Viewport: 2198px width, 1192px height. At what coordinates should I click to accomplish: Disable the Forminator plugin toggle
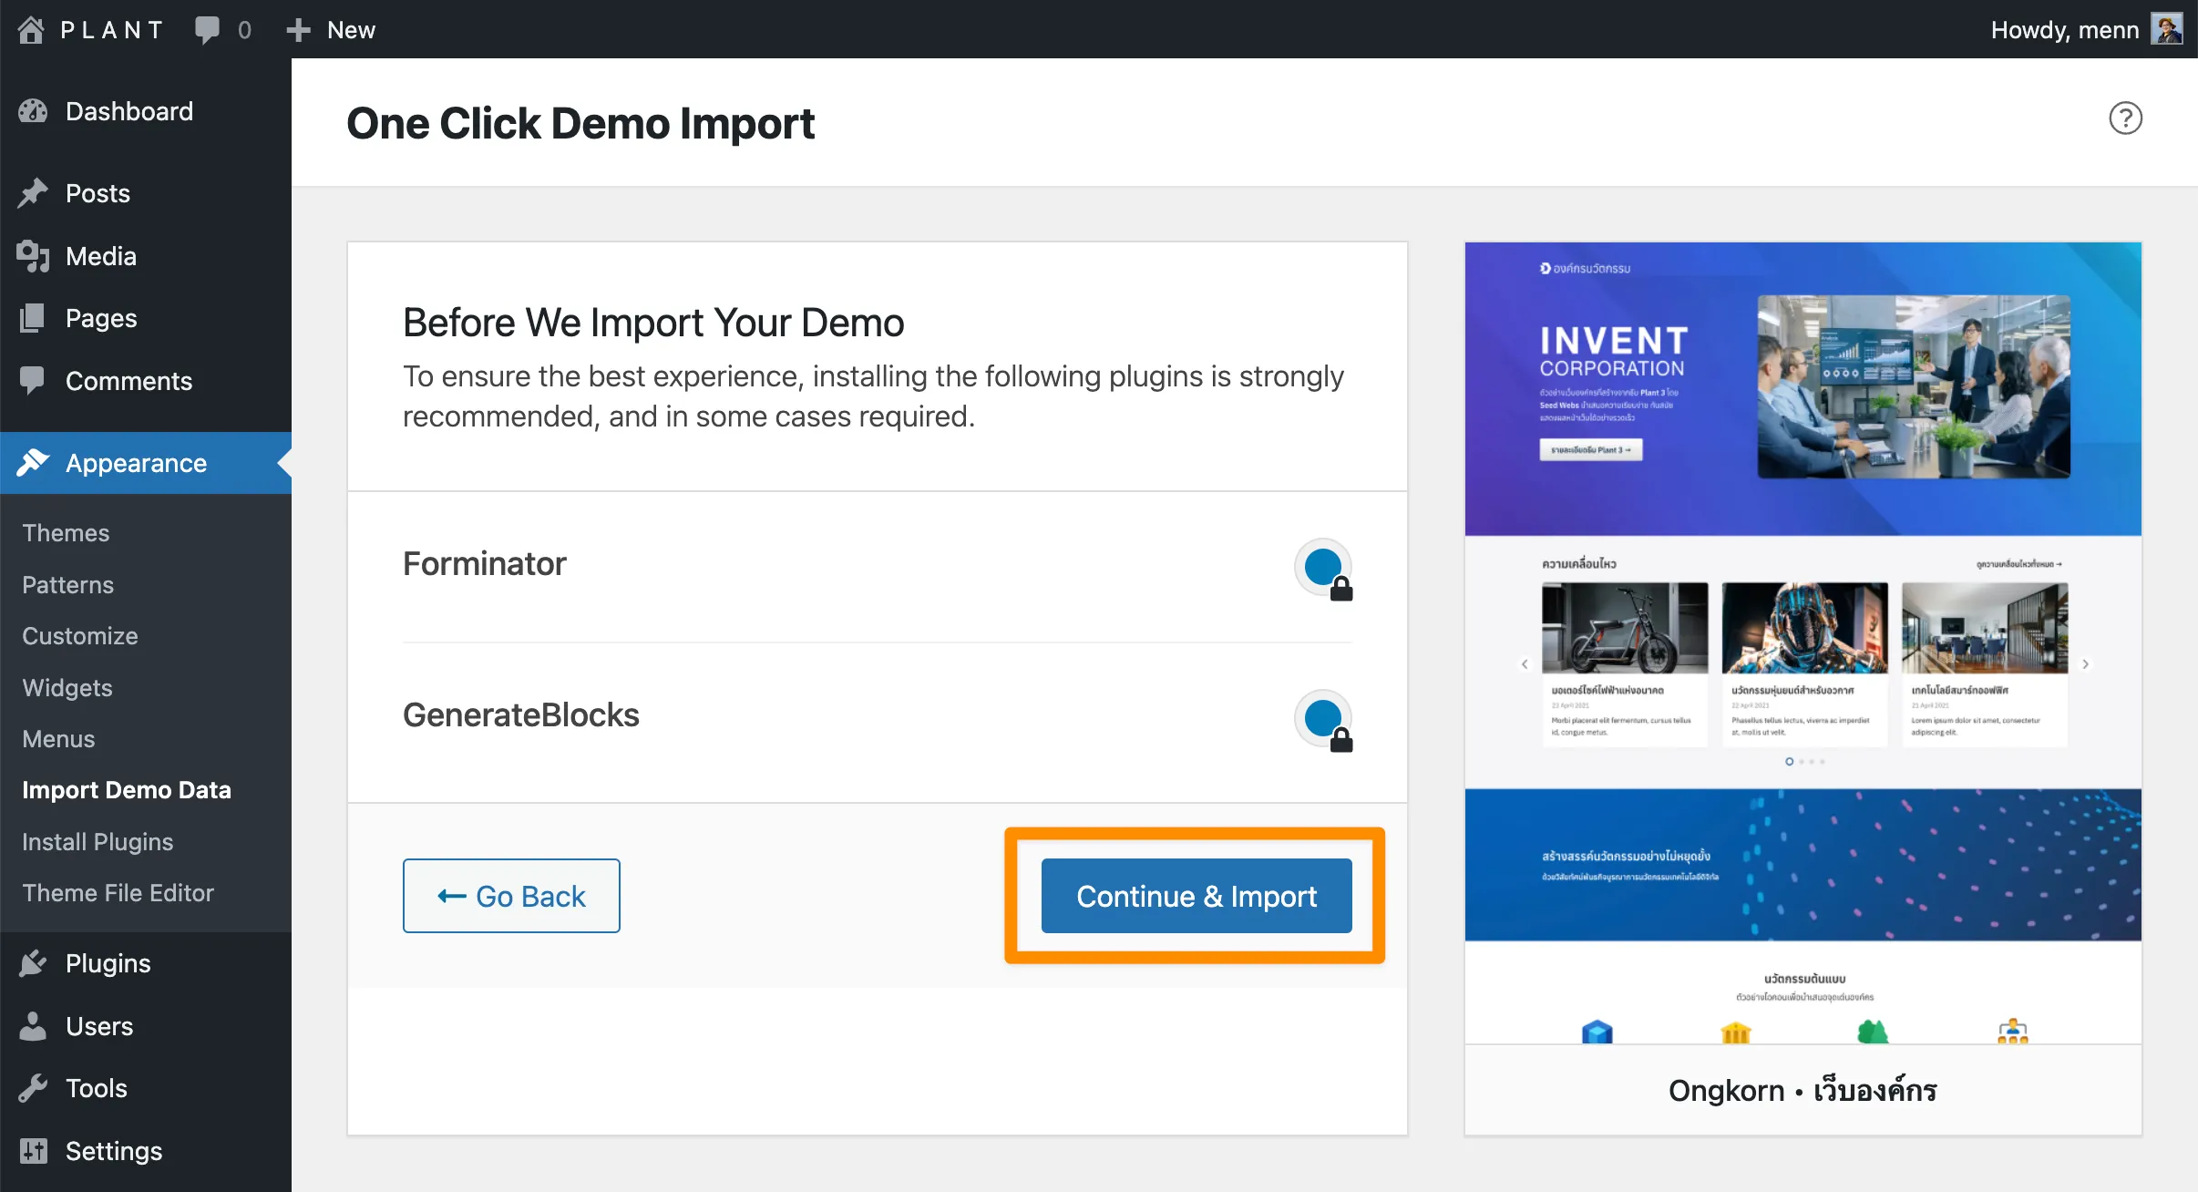point(1321,566)
